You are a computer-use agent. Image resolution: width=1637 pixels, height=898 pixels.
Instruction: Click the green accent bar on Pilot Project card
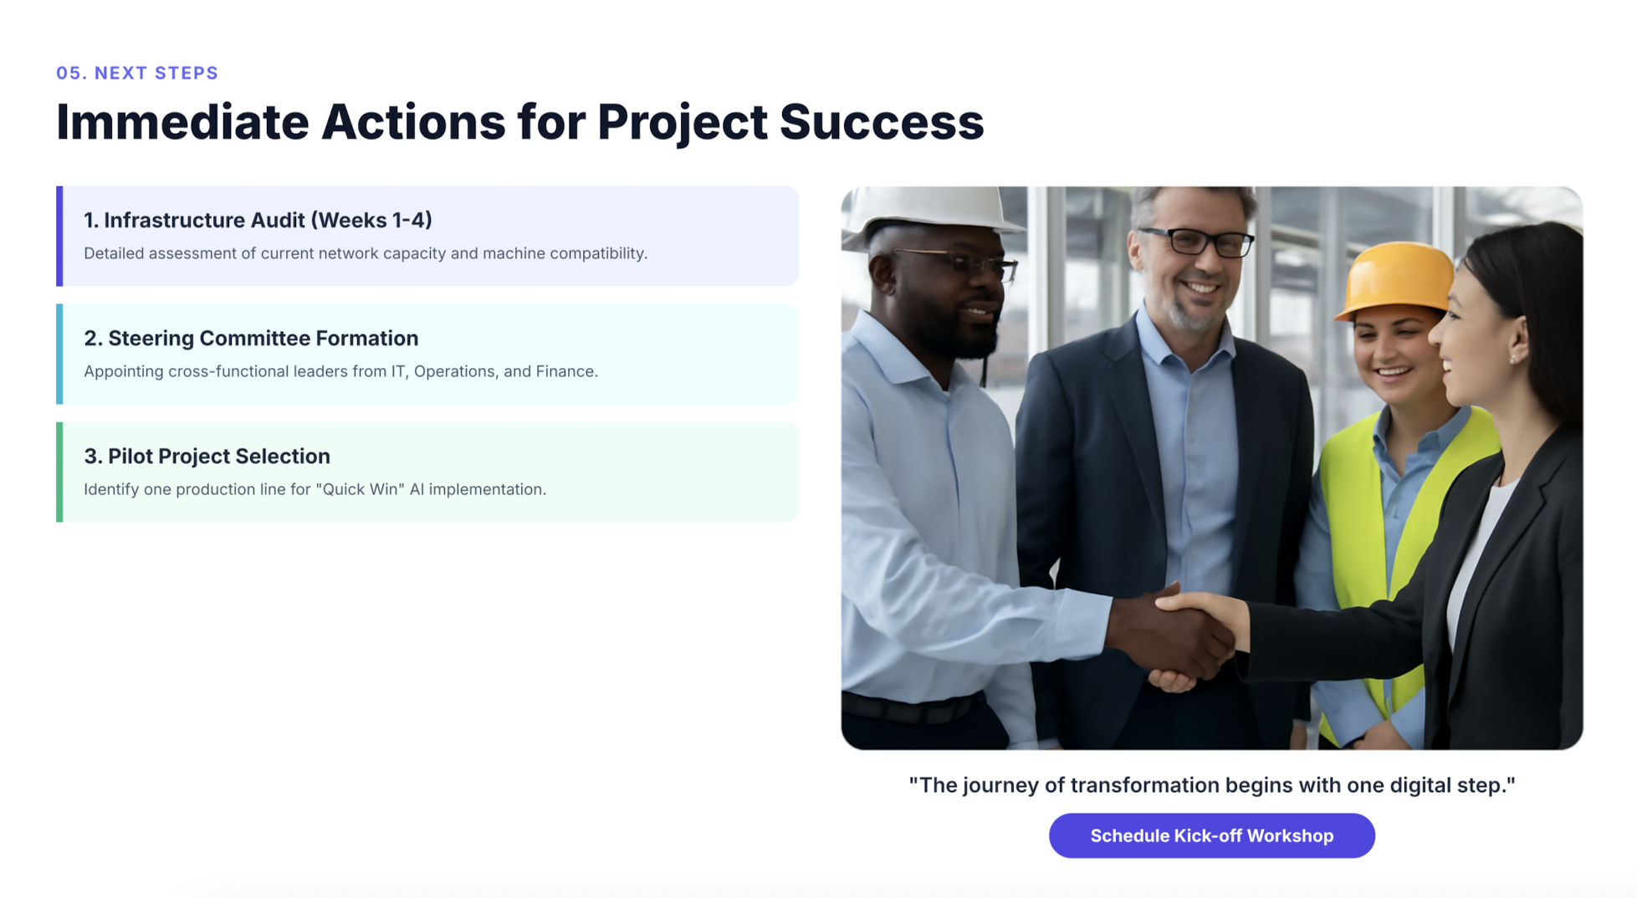tap(59, 472)
